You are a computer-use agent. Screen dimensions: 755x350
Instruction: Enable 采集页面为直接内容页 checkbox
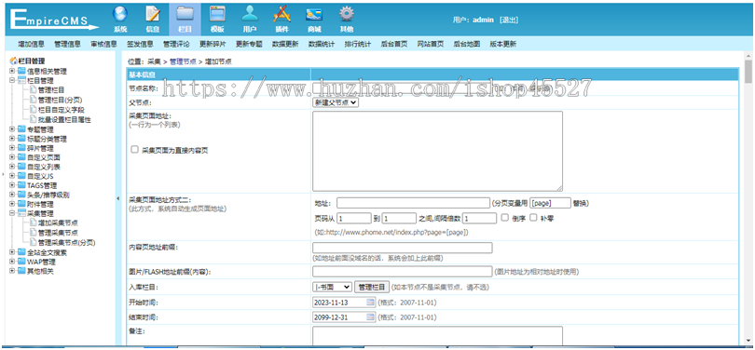135,150
